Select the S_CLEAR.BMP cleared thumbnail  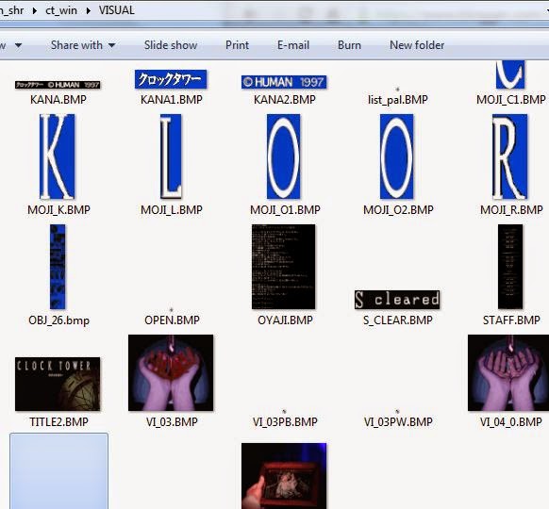tap(397, 300)
